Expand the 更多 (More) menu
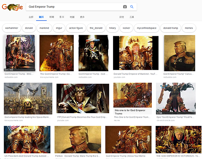202x159 pixels. coord(82,17)
